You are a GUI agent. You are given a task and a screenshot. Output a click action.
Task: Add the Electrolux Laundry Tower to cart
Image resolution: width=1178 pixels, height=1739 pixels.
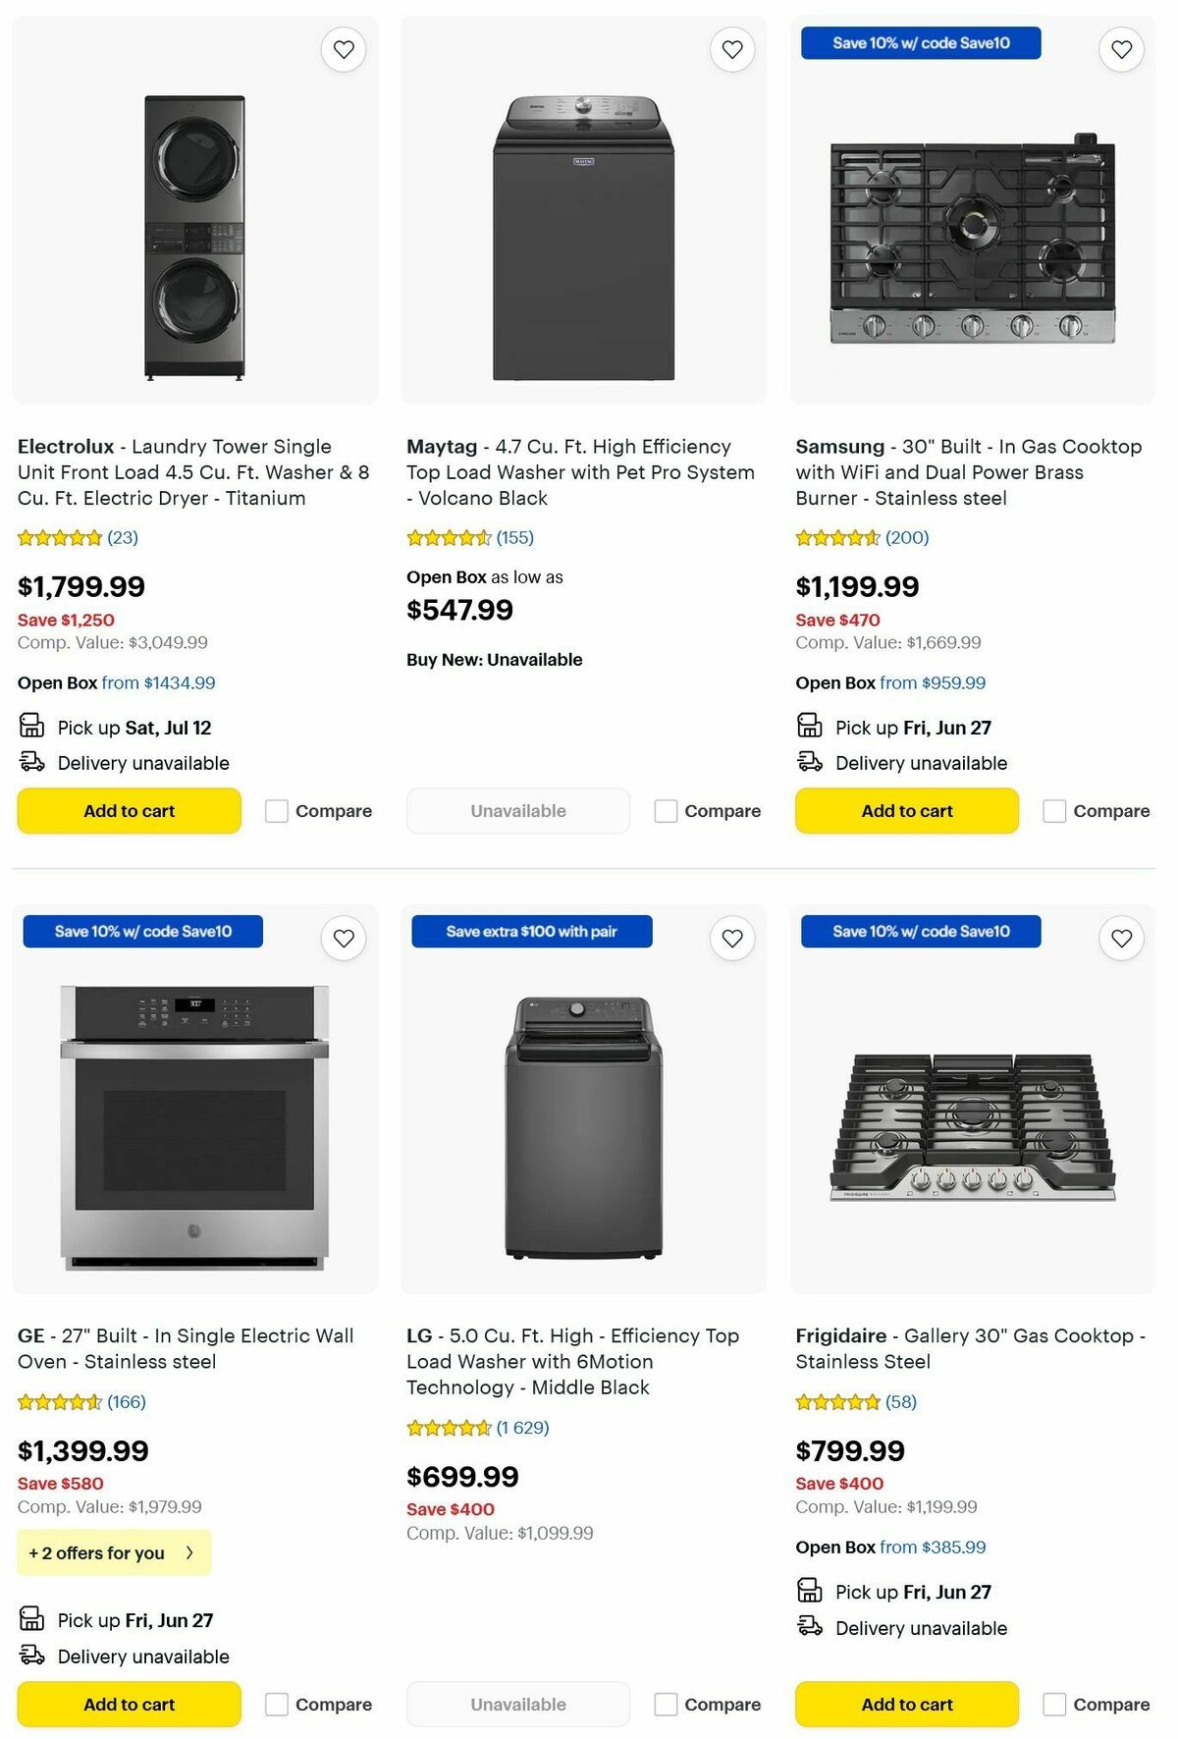[128, 811]
